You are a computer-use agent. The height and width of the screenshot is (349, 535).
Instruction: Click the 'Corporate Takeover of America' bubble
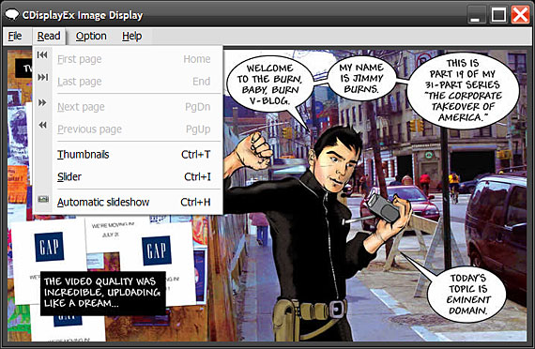pos(463,90)
